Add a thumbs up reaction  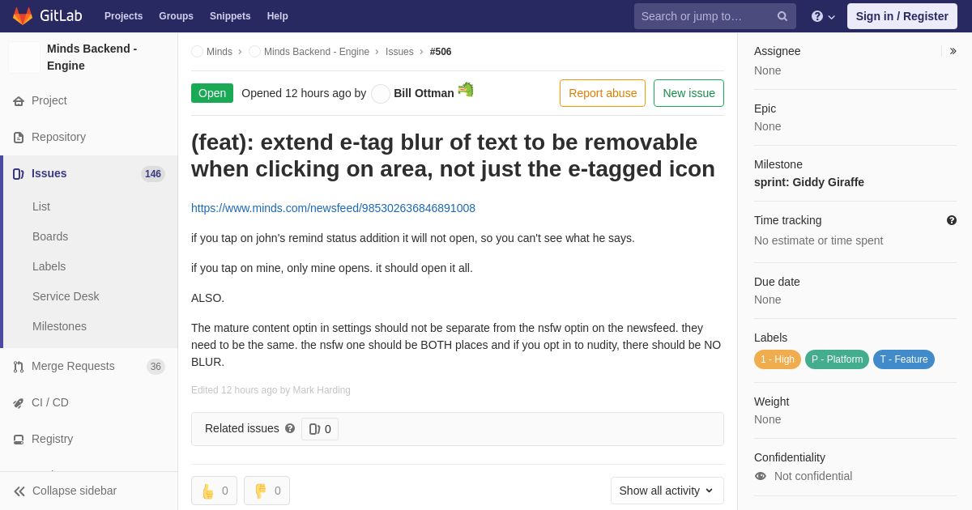point(215,491)
